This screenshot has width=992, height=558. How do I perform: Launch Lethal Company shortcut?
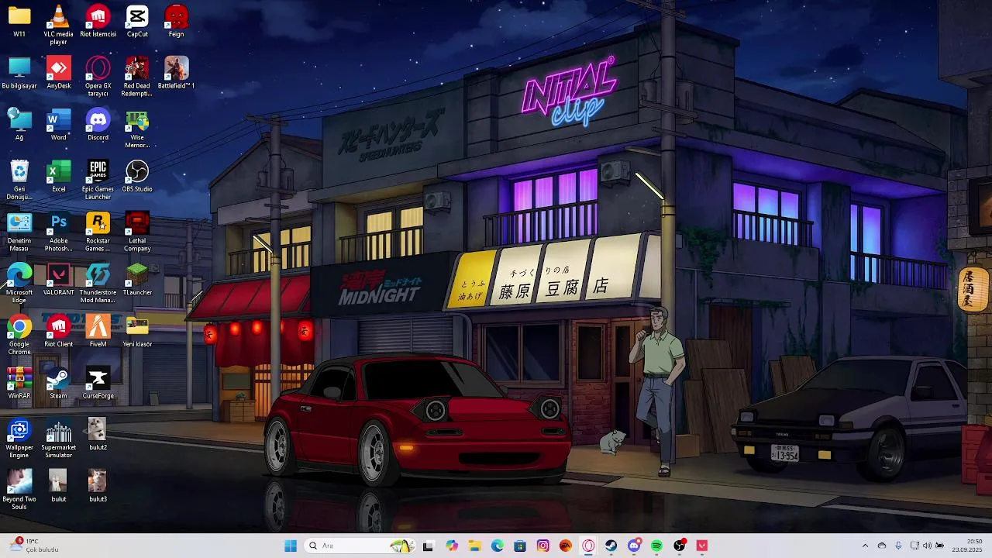pyautogui.click(x=137, y=232)
